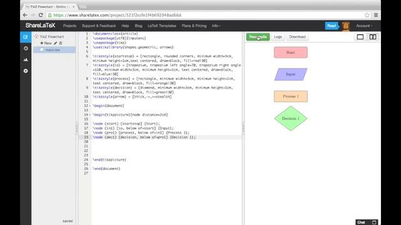
Task: Click line number 27 in gutter
Action: pos(86,173)
